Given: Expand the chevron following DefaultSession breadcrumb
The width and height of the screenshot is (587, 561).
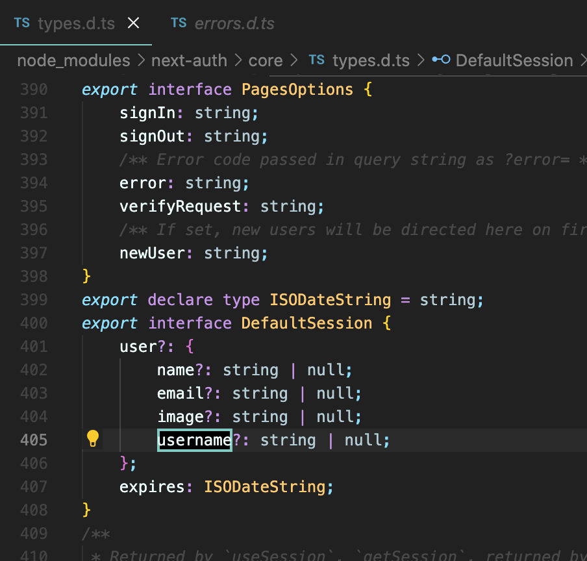Looking at the screenshot, I should 584,60.
